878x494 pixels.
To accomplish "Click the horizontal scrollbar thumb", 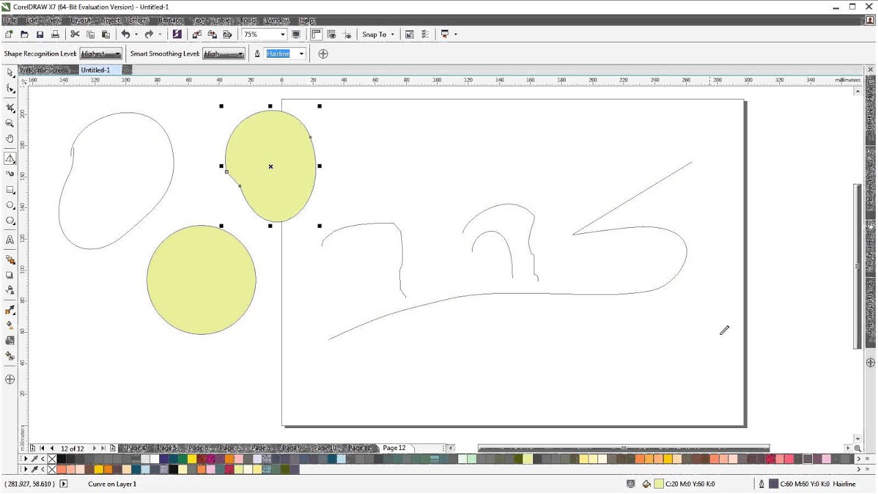I will pos(622,448).
